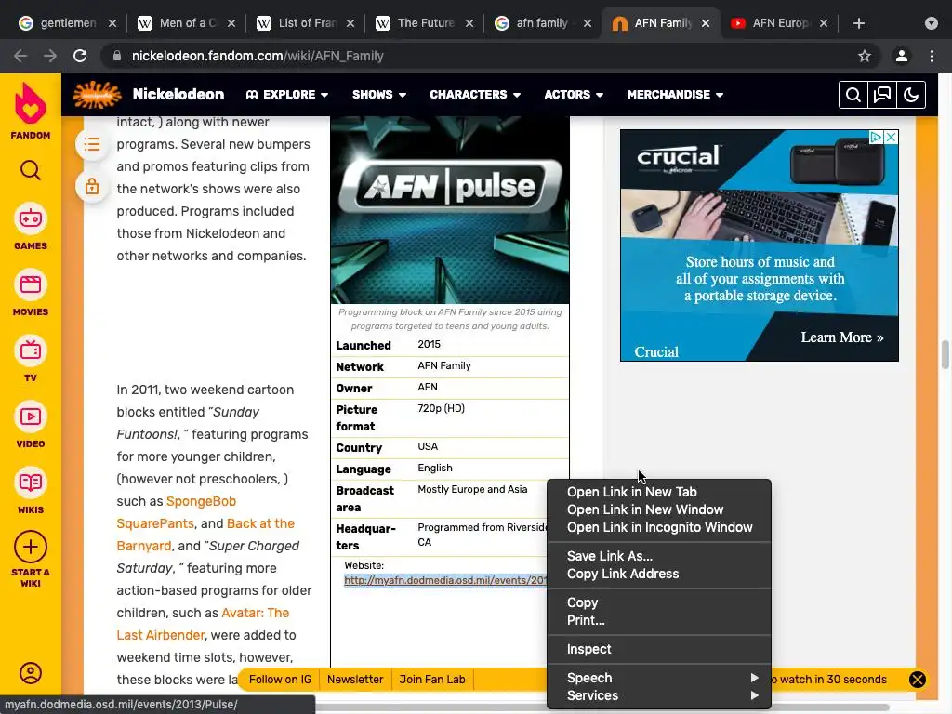
Task: Click the Start a Wiki plus icon
Action: click(x=31, y=547)
